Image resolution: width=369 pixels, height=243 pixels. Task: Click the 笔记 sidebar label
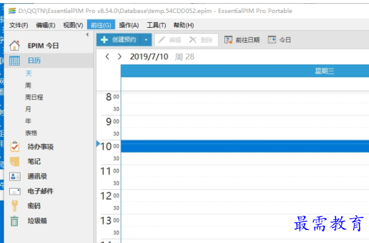tap(34, 161)
